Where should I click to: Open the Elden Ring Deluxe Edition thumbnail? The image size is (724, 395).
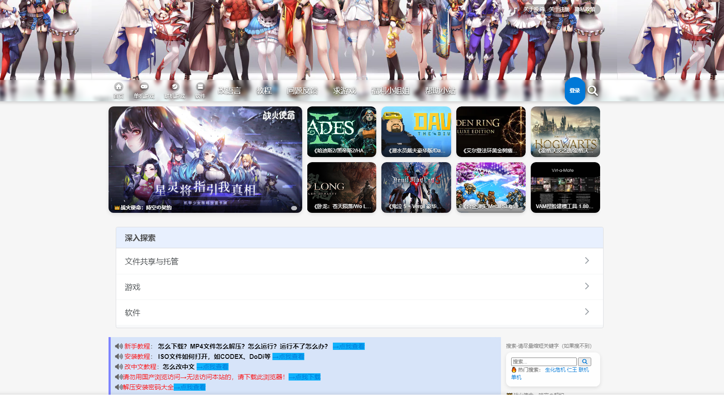(x=491, y=132)
